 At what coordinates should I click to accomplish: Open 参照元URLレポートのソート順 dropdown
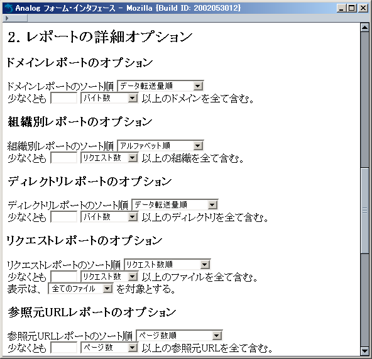click(x=179, y=336)
